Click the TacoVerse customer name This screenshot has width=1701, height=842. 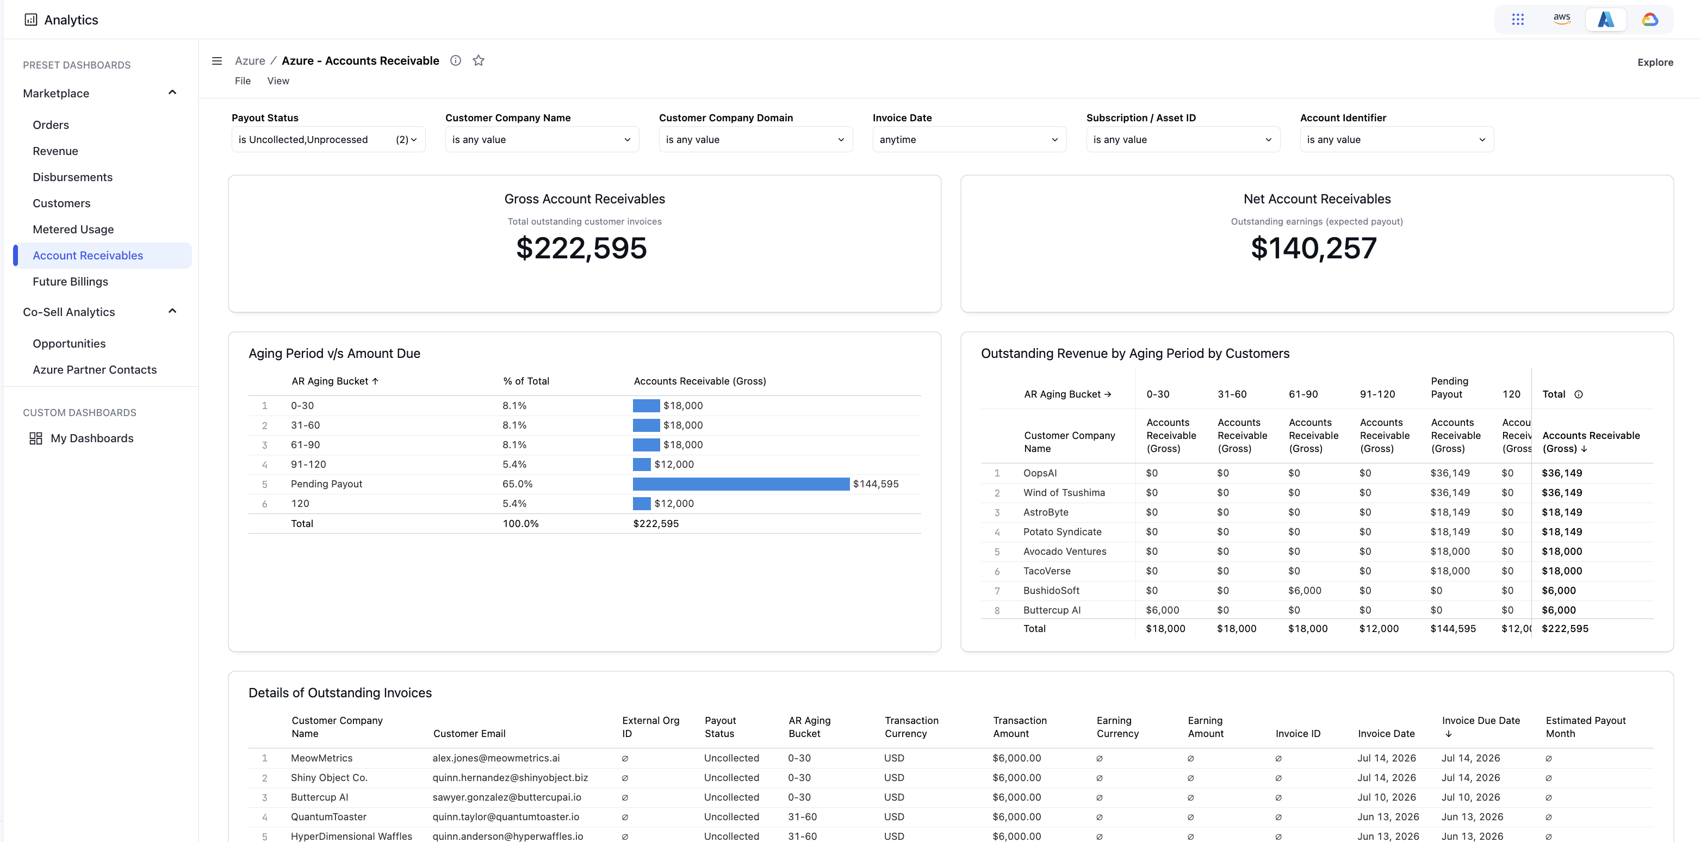click(1047, 571)
